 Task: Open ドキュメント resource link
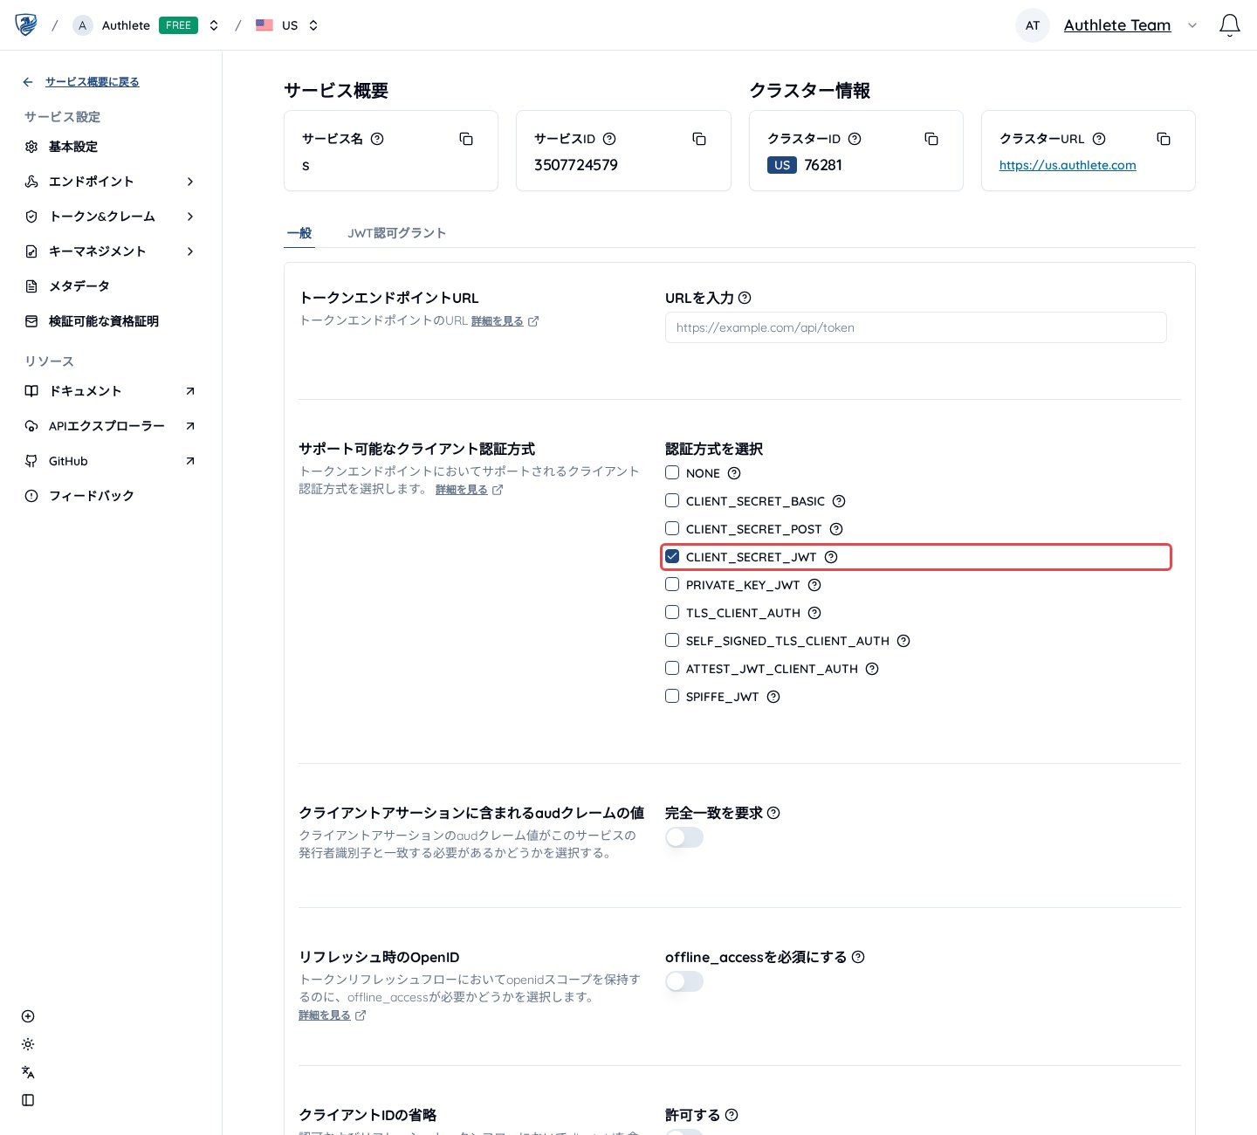pyautogui.click(x=110, y=391)
